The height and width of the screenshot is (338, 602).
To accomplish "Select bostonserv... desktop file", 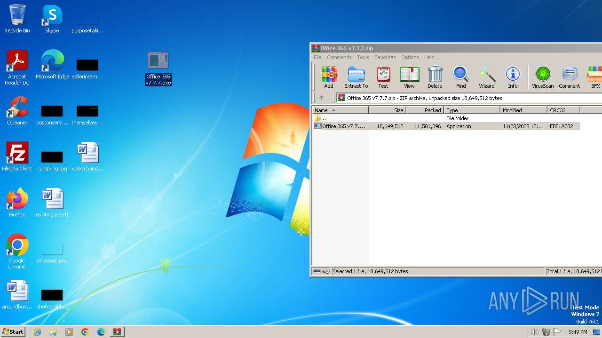I will [52, 114].
